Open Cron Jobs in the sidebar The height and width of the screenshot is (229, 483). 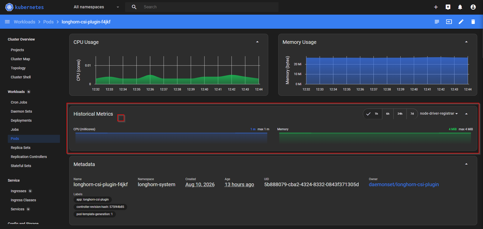(x=19, y=102)
